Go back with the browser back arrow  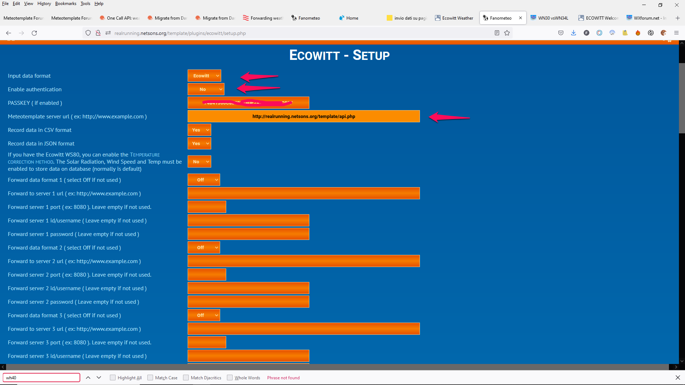click(x=9, y=33)
